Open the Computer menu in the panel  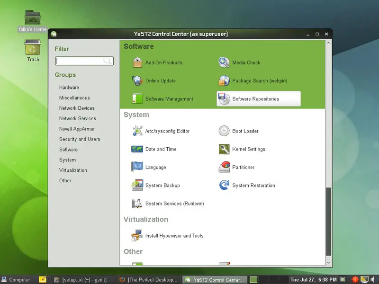click(x=16, y=280)
